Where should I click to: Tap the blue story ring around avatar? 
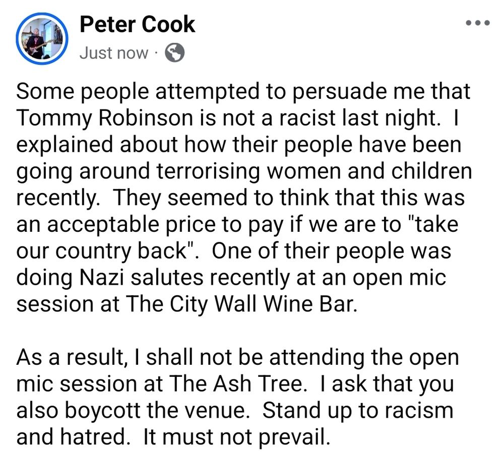(42, 39)
